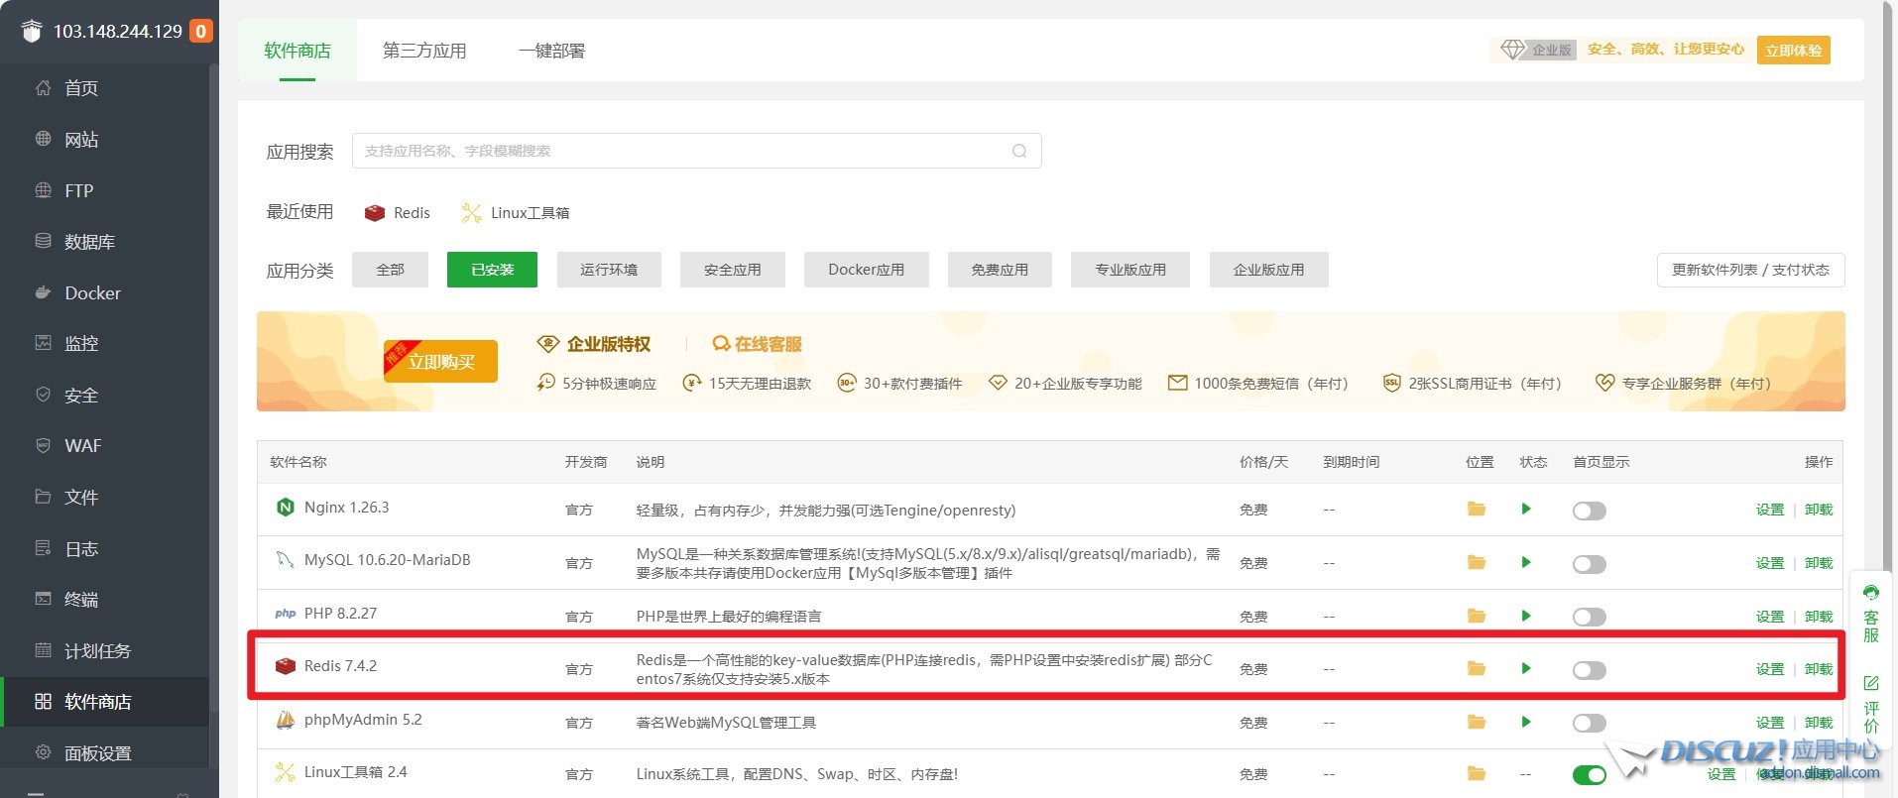Viewport: 1898px width, 798px height.
Task: Focus the 应用搜索 input field
Action: point(684,152)
